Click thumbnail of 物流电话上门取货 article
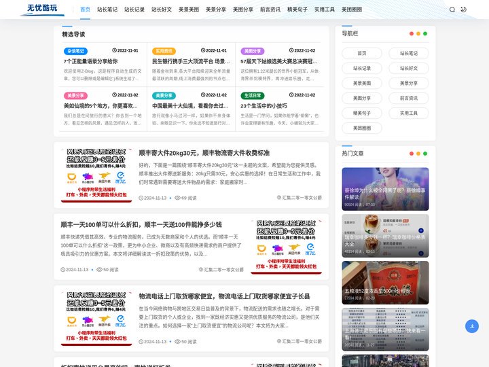Viewport: 489px width, 367px height. pos(96,319)
